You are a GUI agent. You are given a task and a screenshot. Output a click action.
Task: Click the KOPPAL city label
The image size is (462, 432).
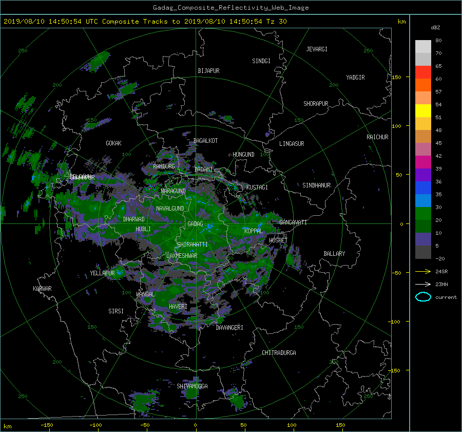click(x=254, y=231)
